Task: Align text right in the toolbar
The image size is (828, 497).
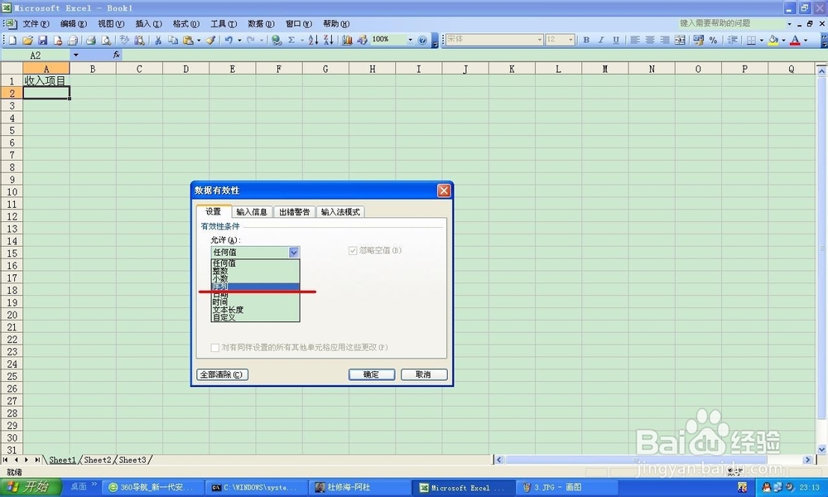Action: coord(664,40)
